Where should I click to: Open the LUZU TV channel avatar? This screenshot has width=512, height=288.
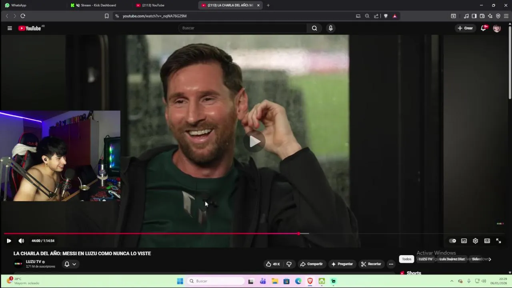(x=18, y=264)
